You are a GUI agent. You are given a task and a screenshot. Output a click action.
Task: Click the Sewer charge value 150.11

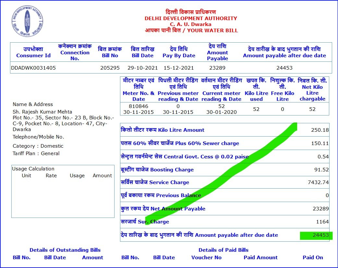pos(320,143)
